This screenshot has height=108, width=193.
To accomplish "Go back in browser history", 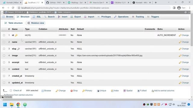I will pos(3,8).
